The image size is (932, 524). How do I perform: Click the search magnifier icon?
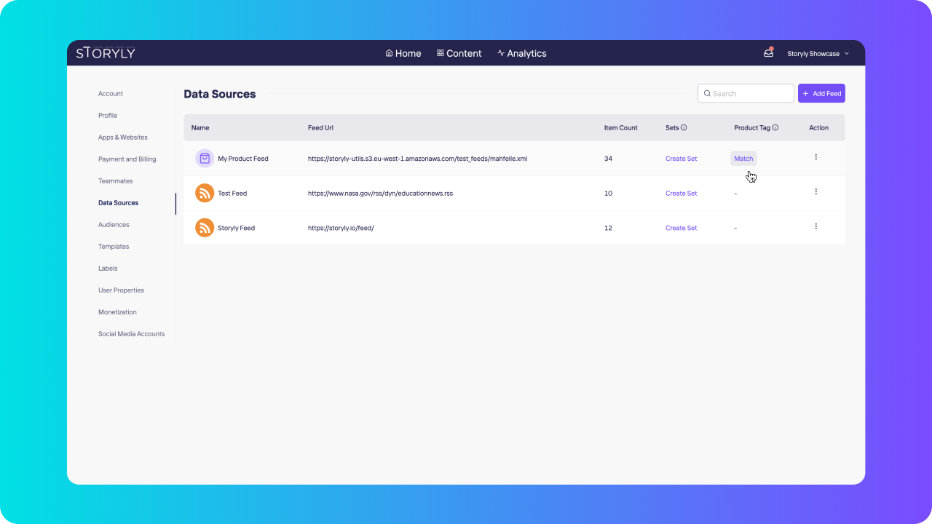pyautogui.click(x=707, y=93)
